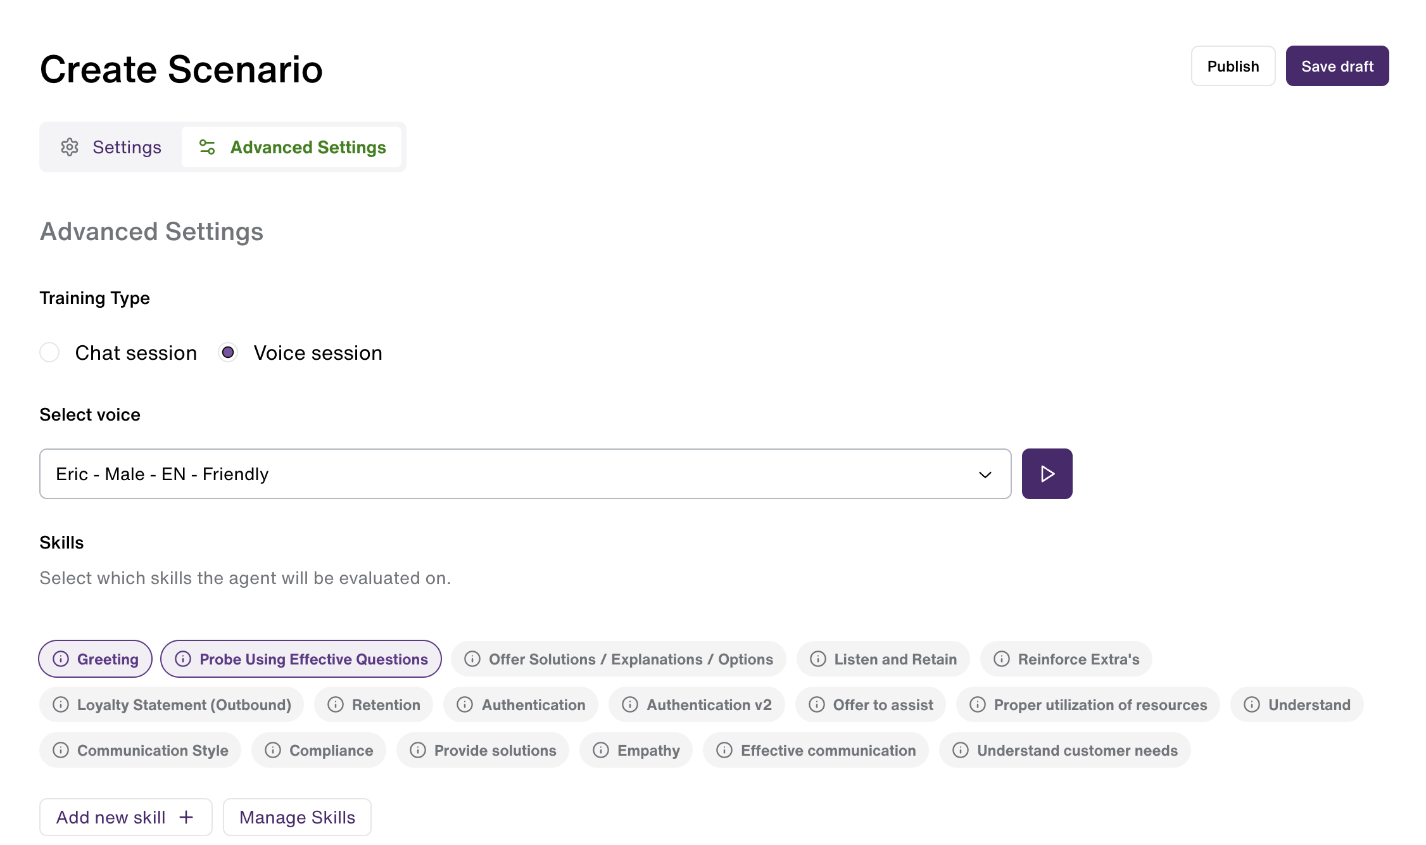Deselect the Probe Using Effective Questions skill
1426x845 pixels.
pos(301,659)
